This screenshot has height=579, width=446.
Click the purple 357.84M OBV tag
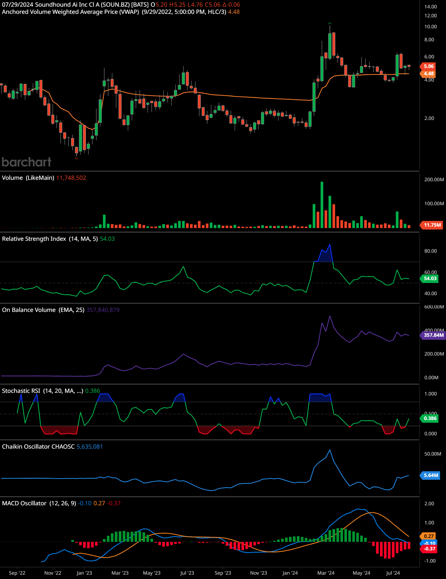(433, 335)
